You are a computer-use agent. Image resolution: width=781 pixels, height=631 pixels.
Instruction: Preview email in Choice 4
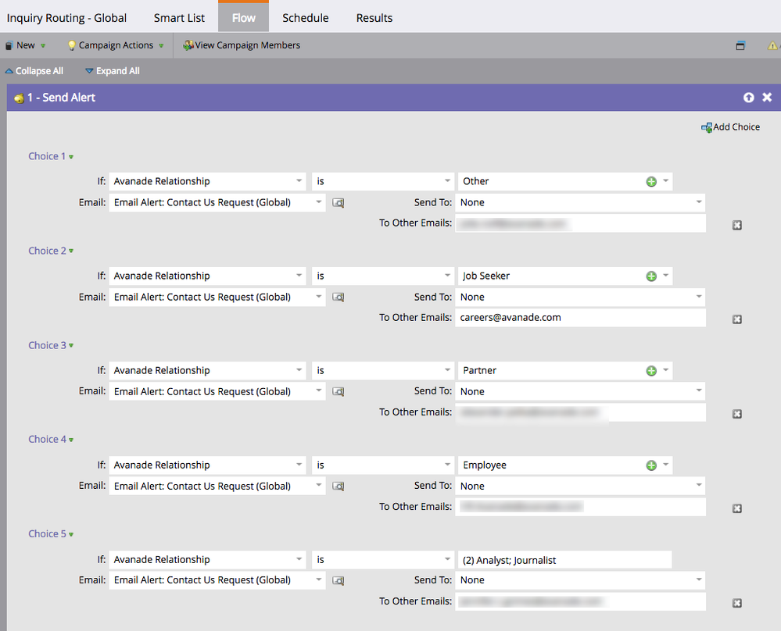point(339,487)
